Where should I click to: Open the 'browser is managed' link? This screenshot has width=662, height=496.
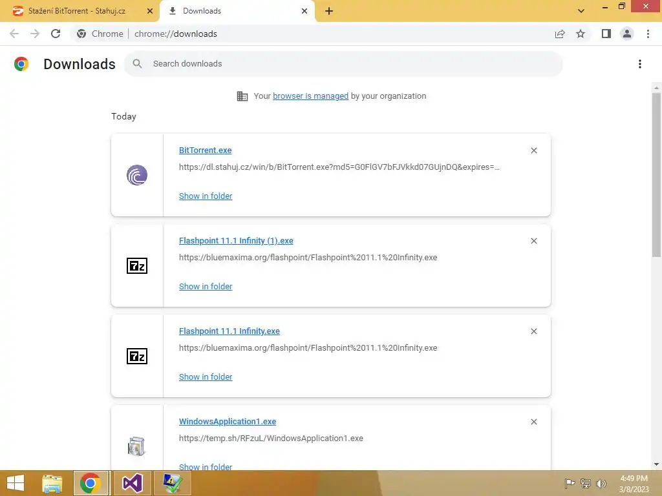click(x=311, y=96)
